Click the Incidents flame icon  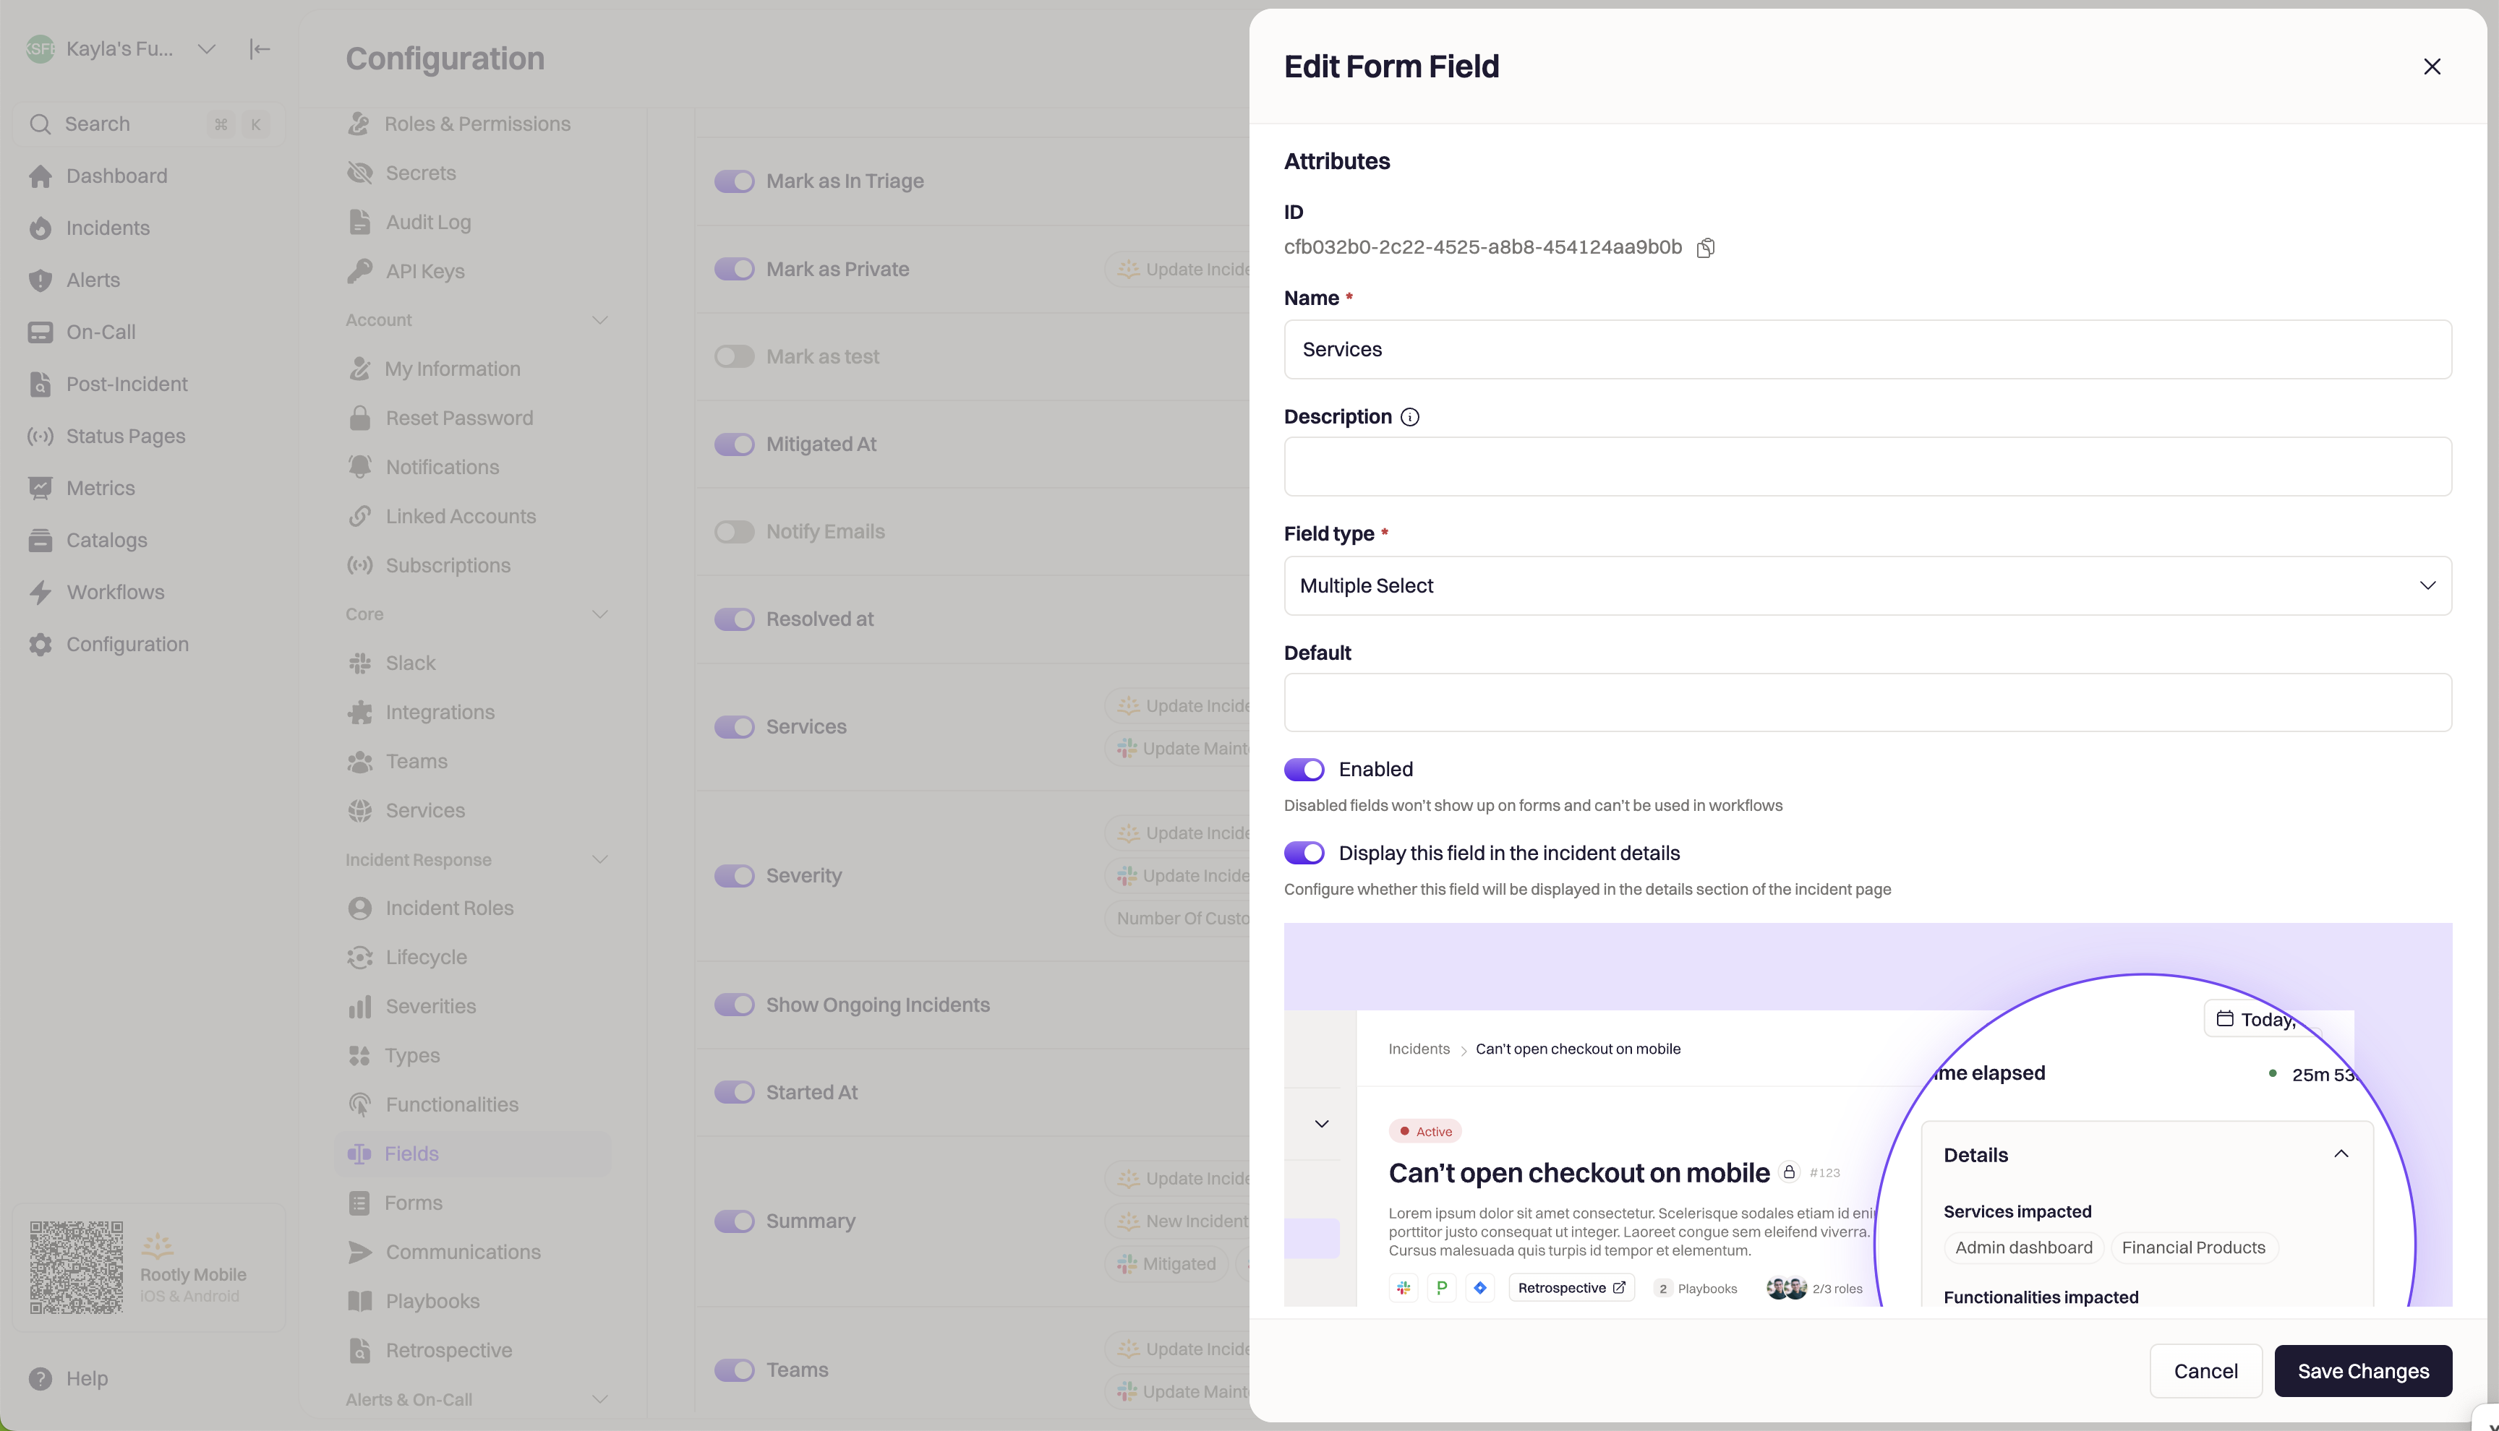tap(40, 228)
